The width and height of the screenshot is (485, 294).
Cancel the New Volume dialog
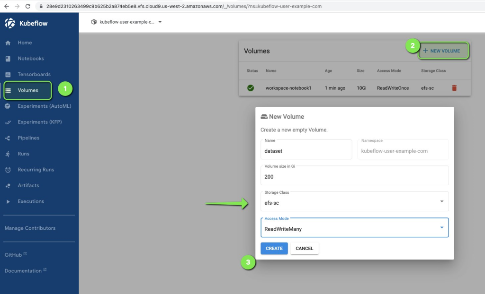(304, 248)
